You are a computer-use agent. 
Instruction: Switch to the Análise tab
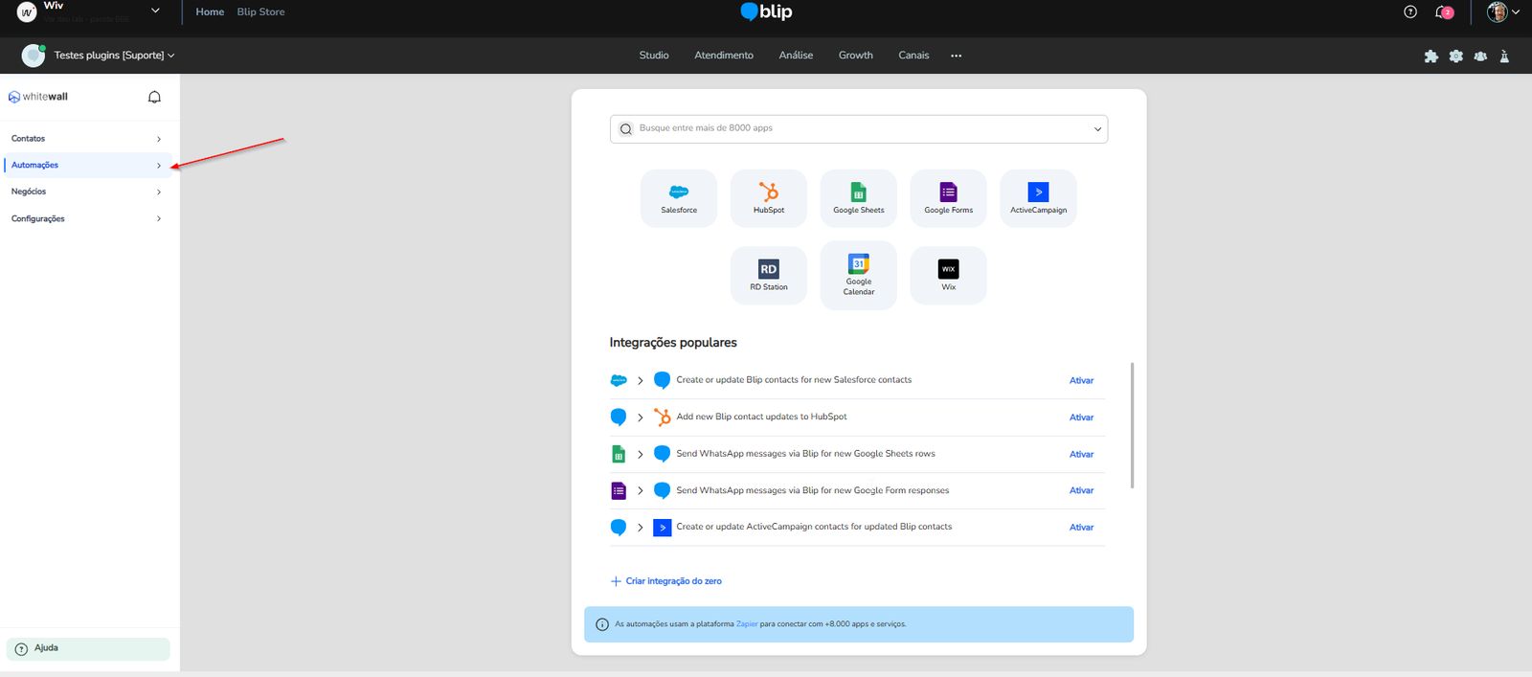[796, 56]
